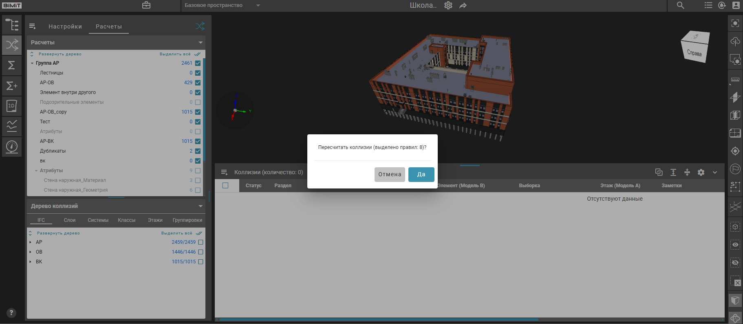The height and width of the screenshot is (324, 743).
Task: Open the 2D drawings sidebar icon
Action: click(x=12, y=106)
